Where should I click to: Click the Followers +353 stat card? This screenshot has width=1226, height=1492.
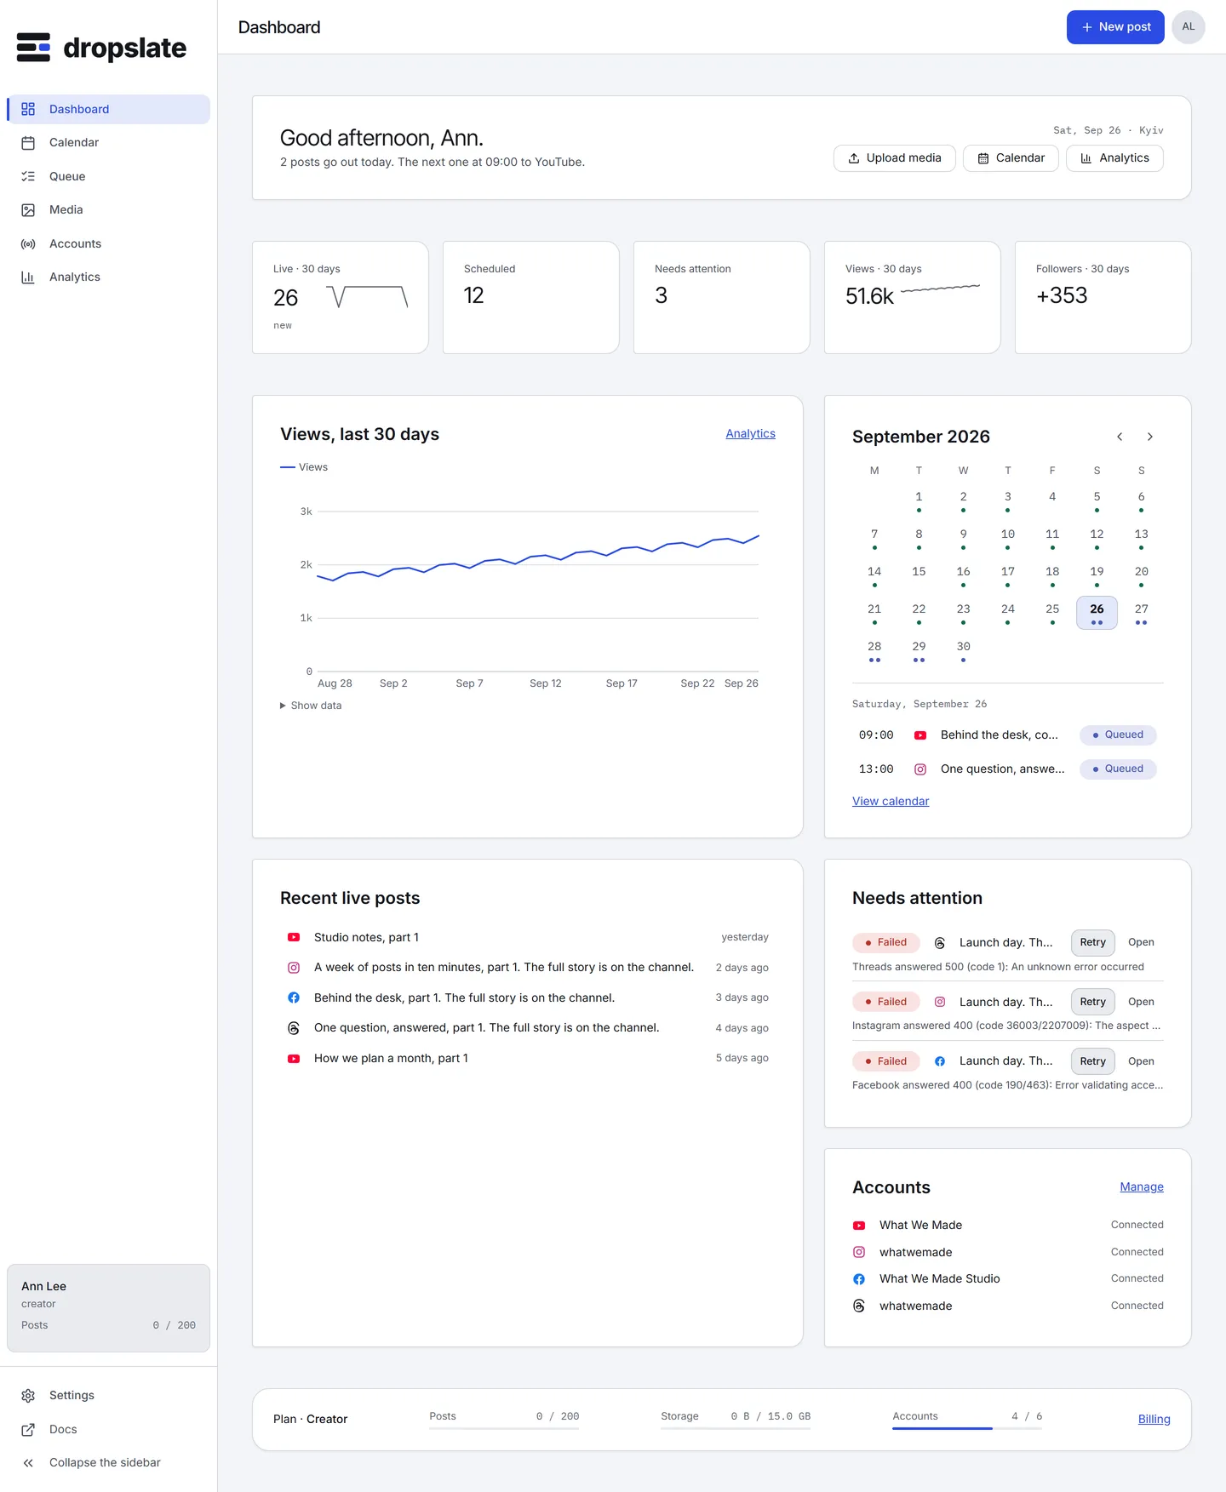[x=1103, y=297]
